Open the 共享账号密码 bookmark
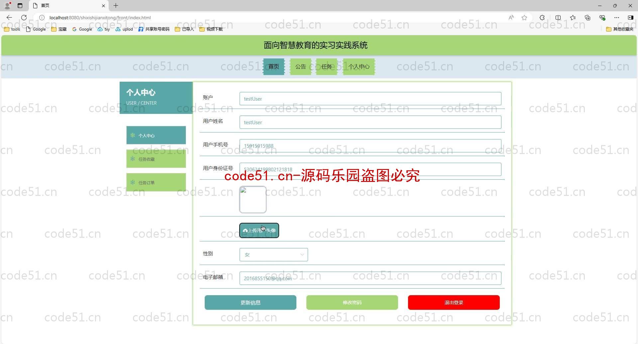Image resolution: width=638 pixels, height=344 pixels. tap(154, 29)
